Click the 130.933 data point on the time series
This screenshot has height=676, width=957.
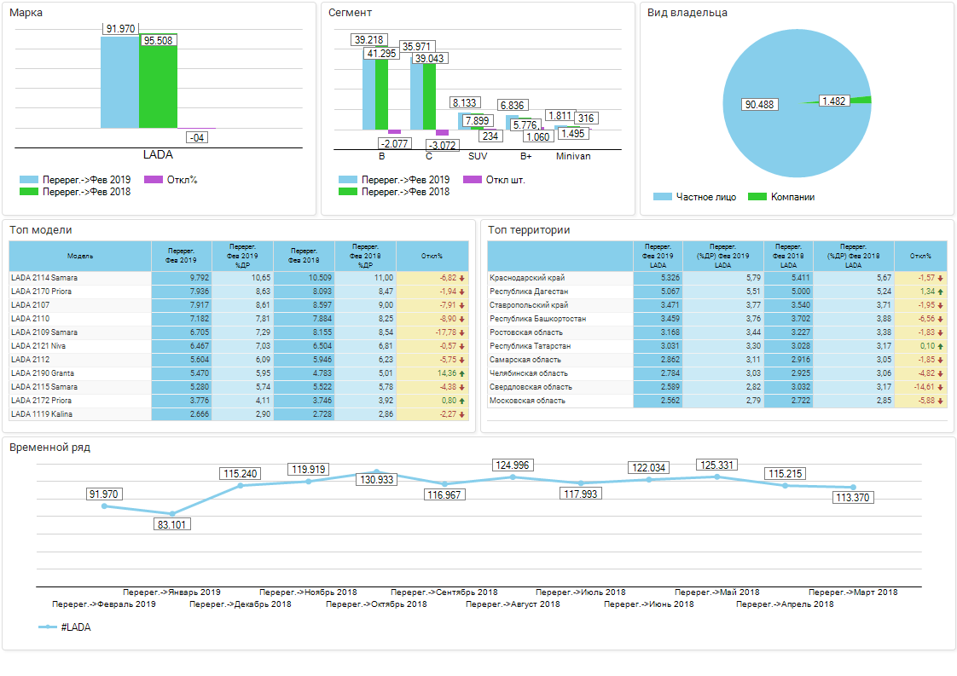(x=376, y=471)
